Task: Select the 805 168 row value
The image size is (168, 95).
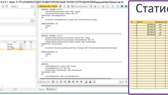Action: point(10,49)
